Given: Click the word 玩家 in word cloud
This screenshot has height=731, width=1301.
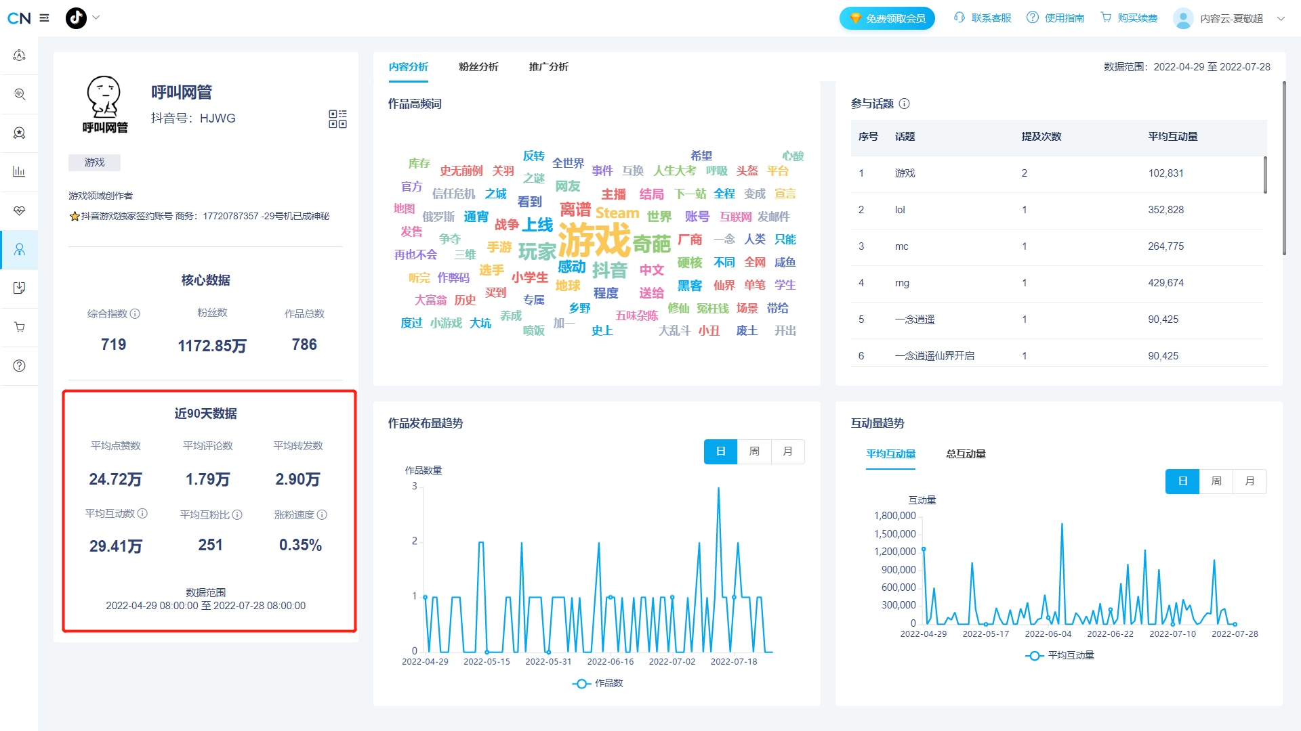Looking at the screenshot, I should (x=537, y=252).
